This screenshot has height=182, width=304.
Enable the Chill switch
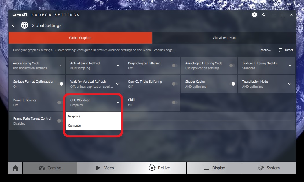click(x=175, y=102)
